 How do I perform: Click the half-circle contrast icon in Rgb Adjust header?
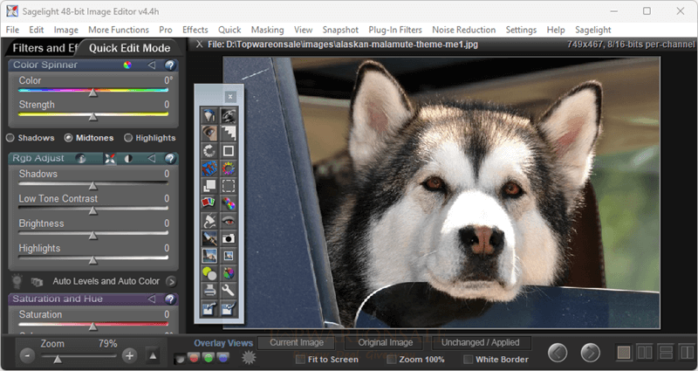[x=128, y=159]
